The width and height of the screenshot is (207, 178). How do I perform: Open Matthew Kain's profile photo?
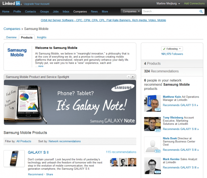tap(152, 103)
